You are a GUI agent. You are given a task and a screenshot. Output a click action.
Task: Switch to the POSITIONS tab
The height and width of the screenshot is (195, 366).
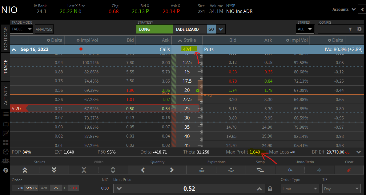pyautogui.click(x=6, y=38)
